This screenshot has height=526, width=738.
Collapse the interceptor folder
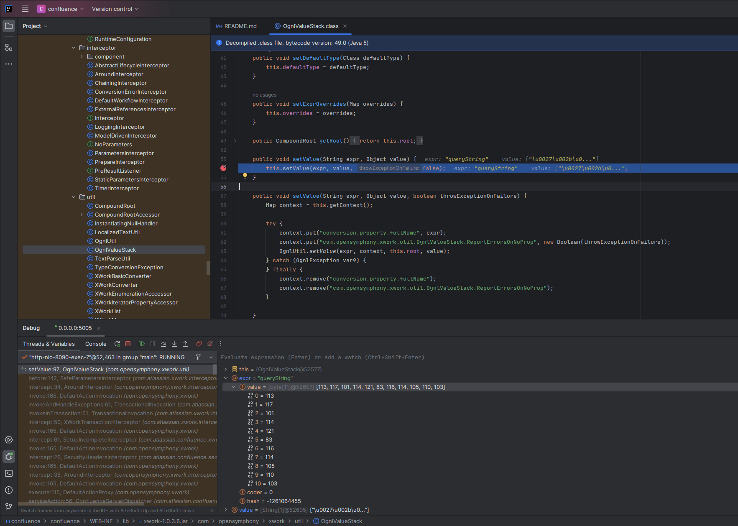(74, 48)
